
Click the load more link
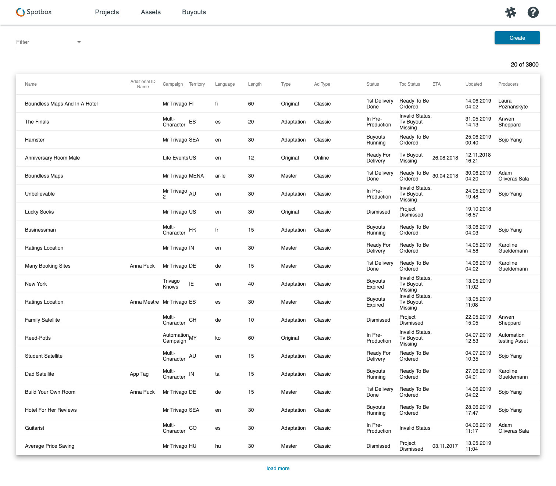[278, 468]
